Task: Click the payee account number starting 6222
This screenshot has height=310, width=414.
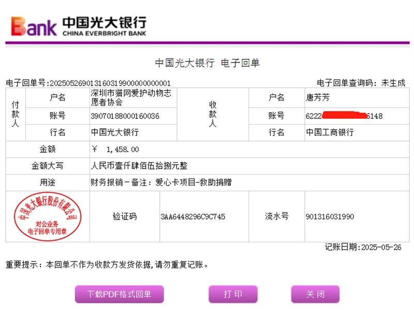Action: 344,116
